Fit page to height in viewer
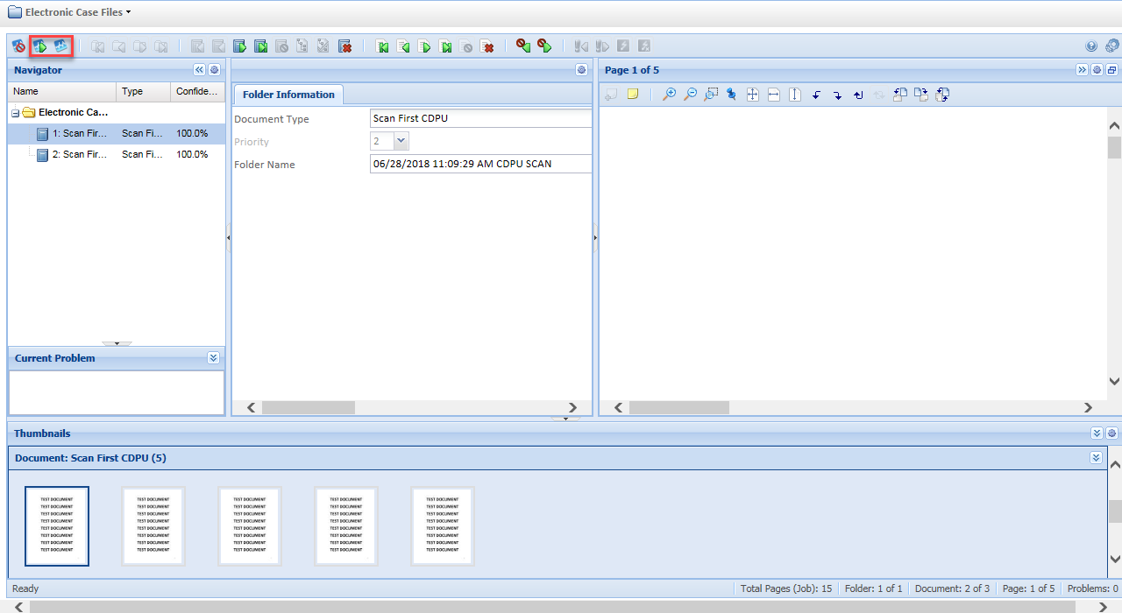Viewport: 1122px width, 613px height. 794,95
